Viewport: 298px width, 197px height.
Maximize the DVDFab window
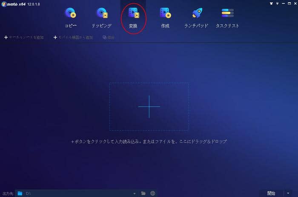point(289,3)
